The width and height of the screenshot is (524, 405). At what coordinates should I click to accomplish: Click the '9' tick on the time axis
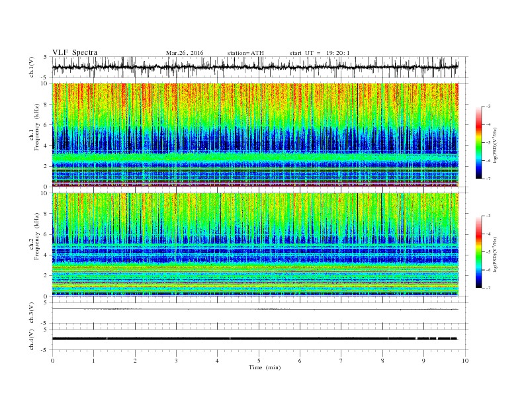[423, 361]
